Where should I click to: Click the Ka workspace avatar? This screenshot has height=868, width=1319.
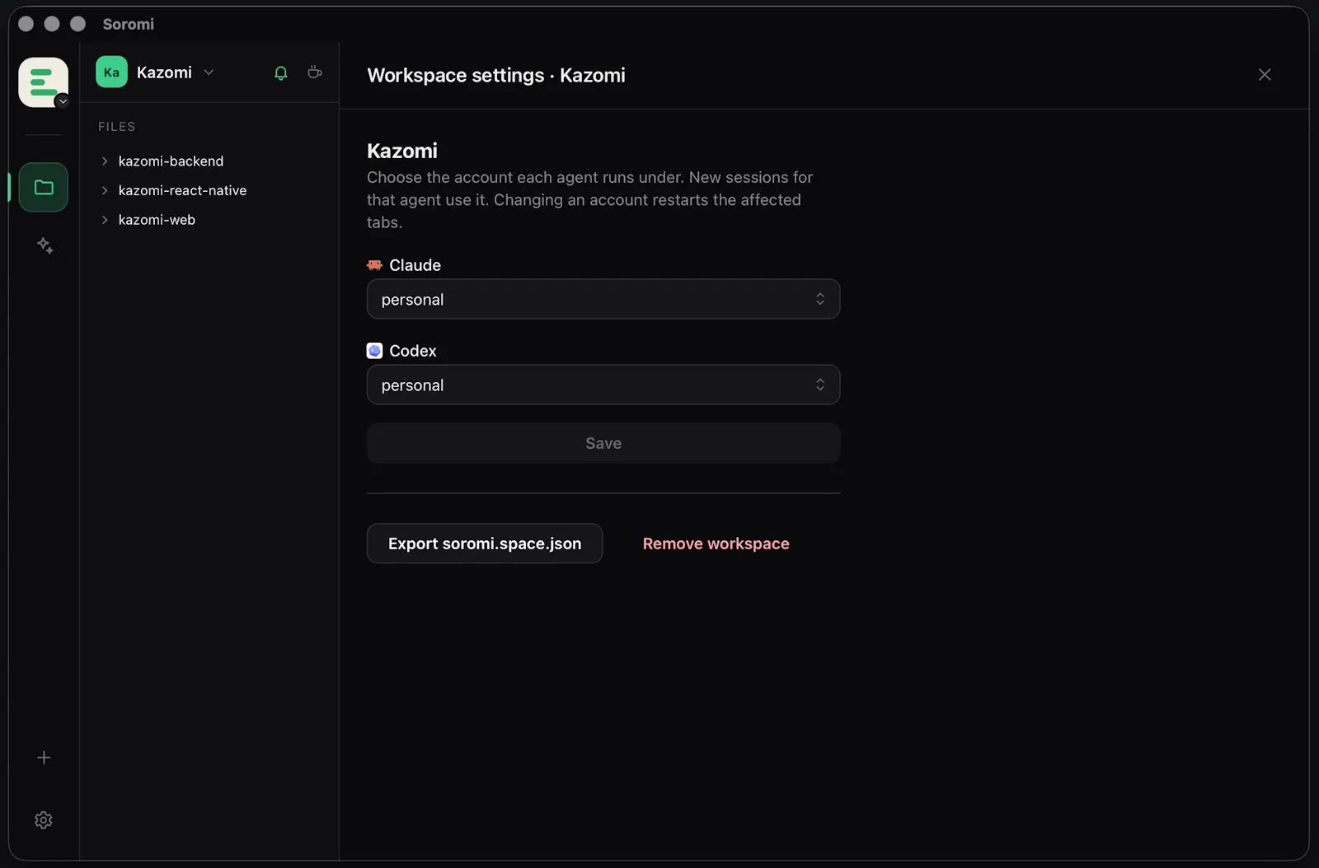pos(111,72)
